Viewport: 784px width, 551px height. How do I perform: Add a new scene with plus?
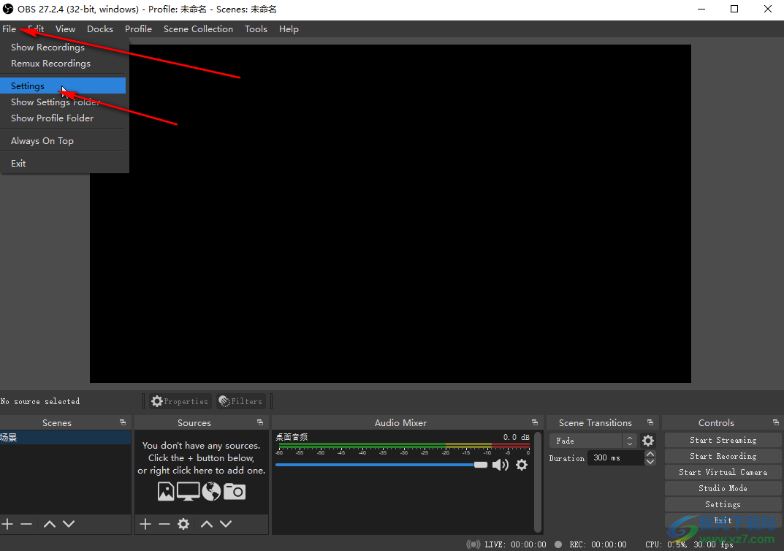[x=7, y=524]
